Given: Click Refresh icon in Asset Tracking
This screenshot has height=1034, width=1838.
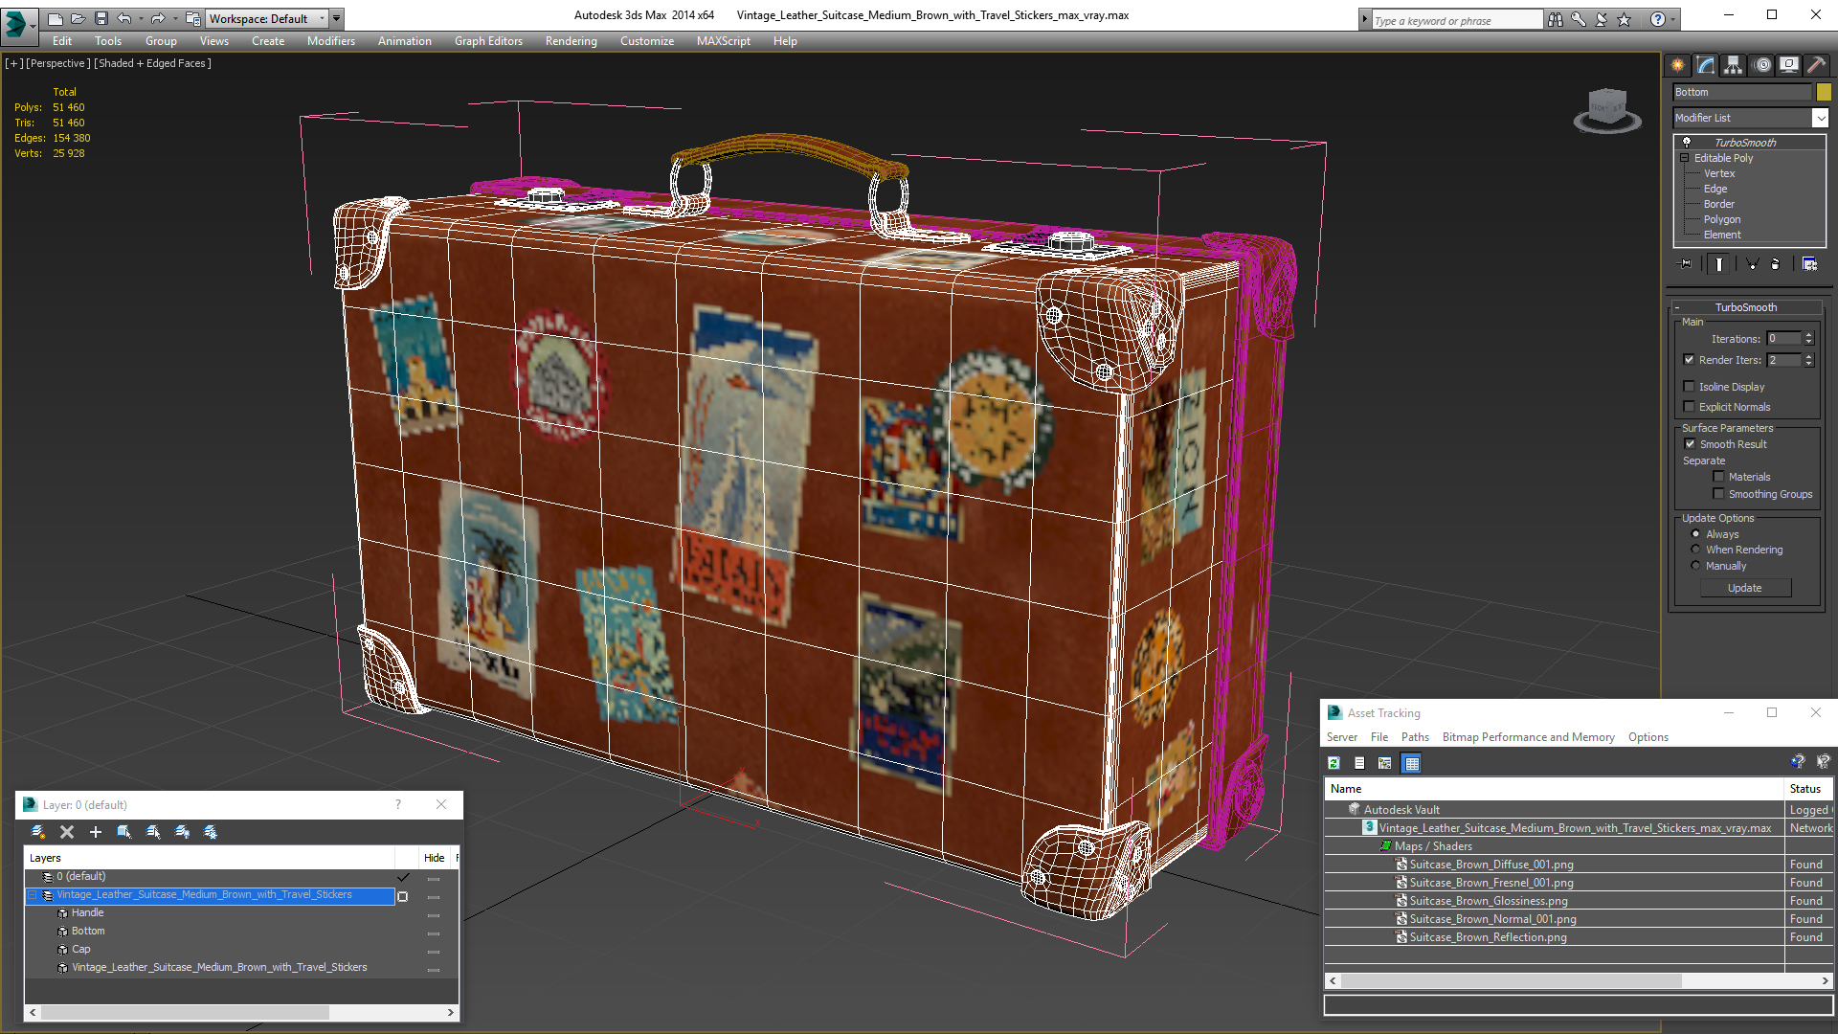Looking at the screenshot, I should click(1334, 763).
